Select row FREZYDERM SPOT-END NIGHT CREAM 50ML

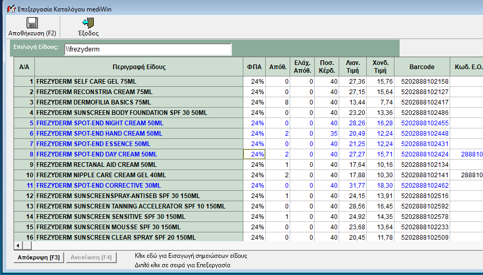139,123
